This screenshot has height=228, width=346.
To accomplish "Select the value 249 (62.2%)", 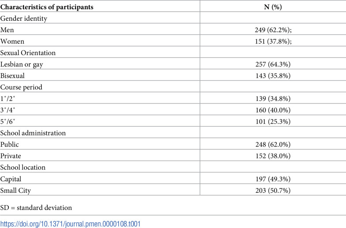I will coord(273,30).
